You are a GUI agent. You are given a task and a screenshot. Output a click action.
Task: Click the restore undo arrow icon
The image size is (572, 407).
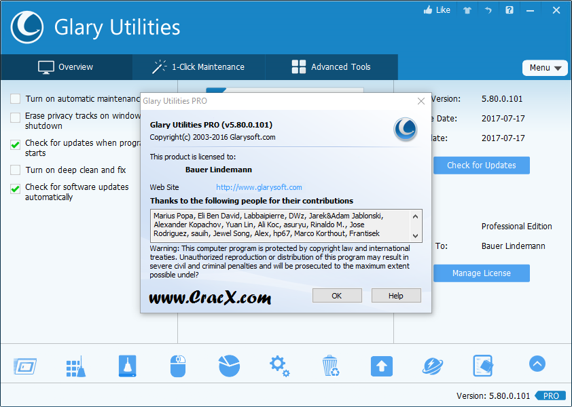tap(488, 10)
